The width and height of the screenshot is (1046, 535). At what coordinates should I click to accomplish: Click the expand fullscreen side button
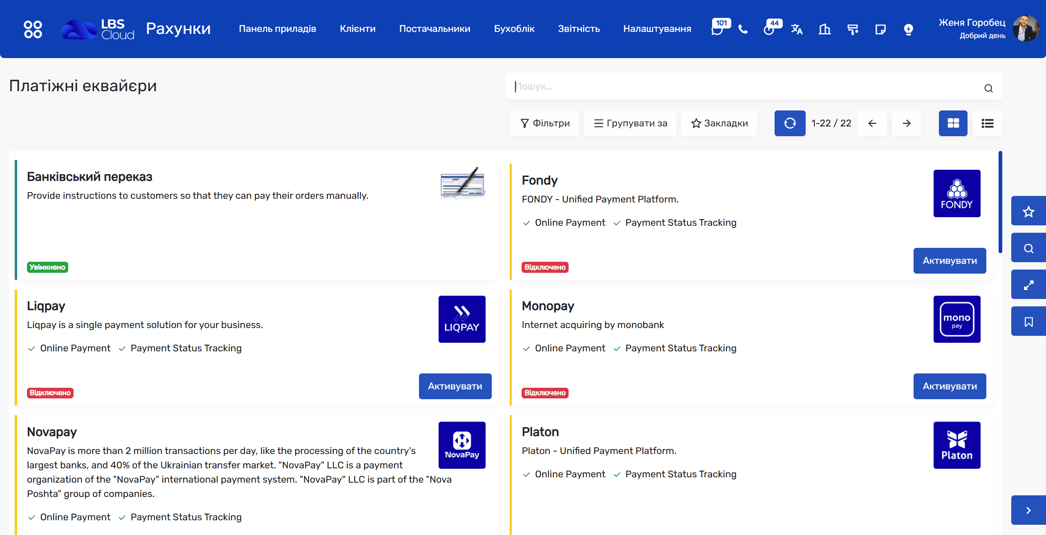coord(1028,285)
